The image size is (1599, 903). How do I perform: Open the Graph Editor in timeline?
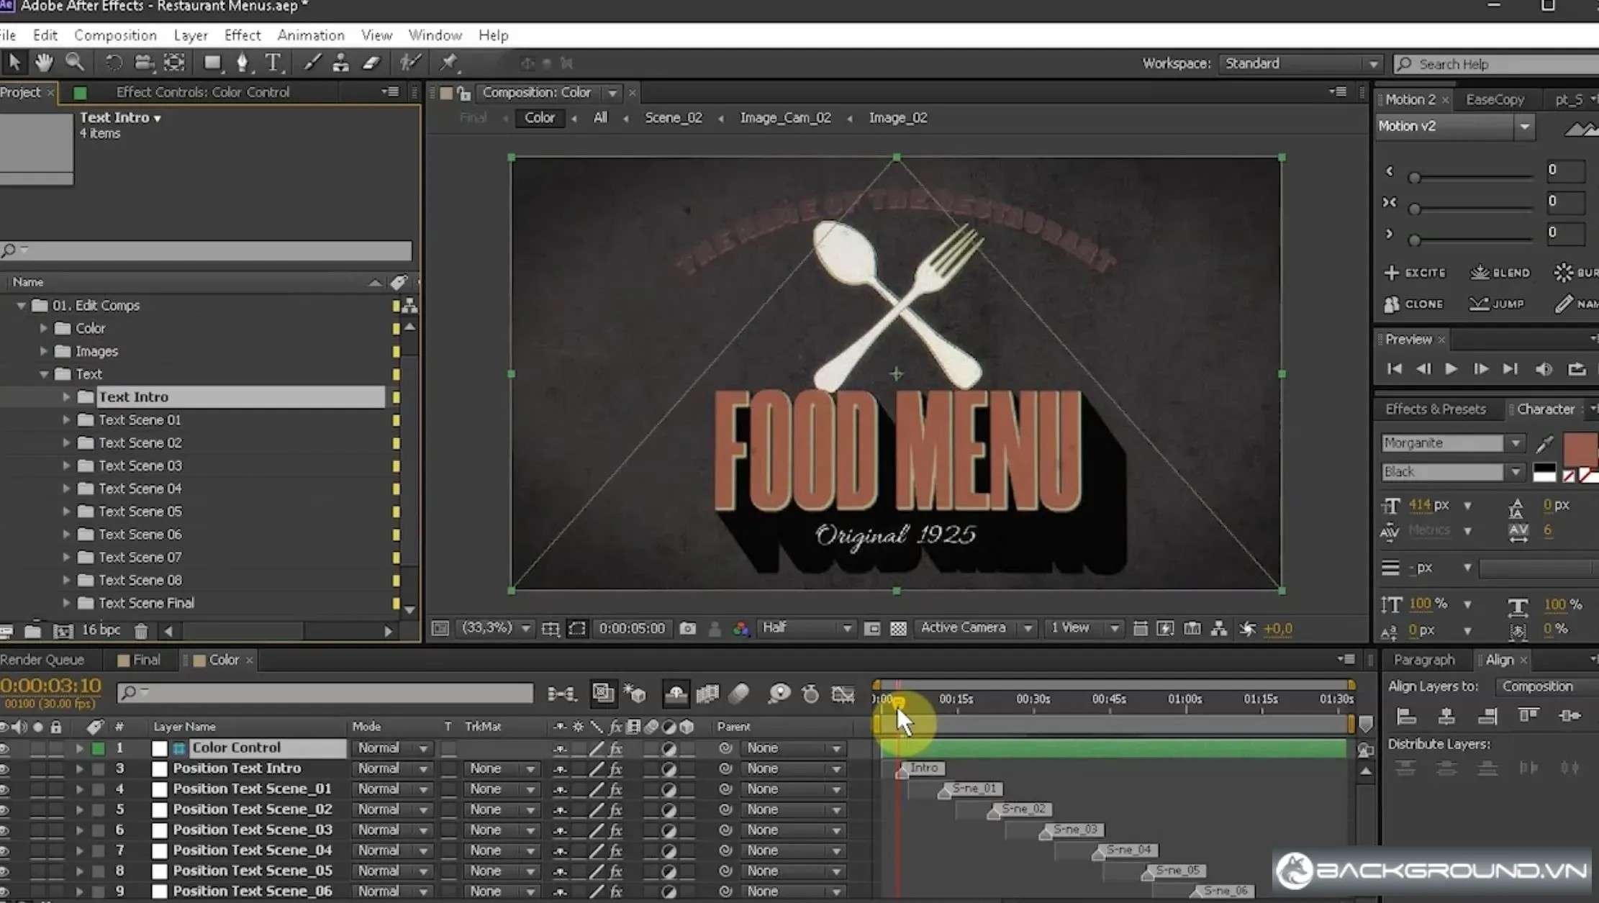[843, 694]
